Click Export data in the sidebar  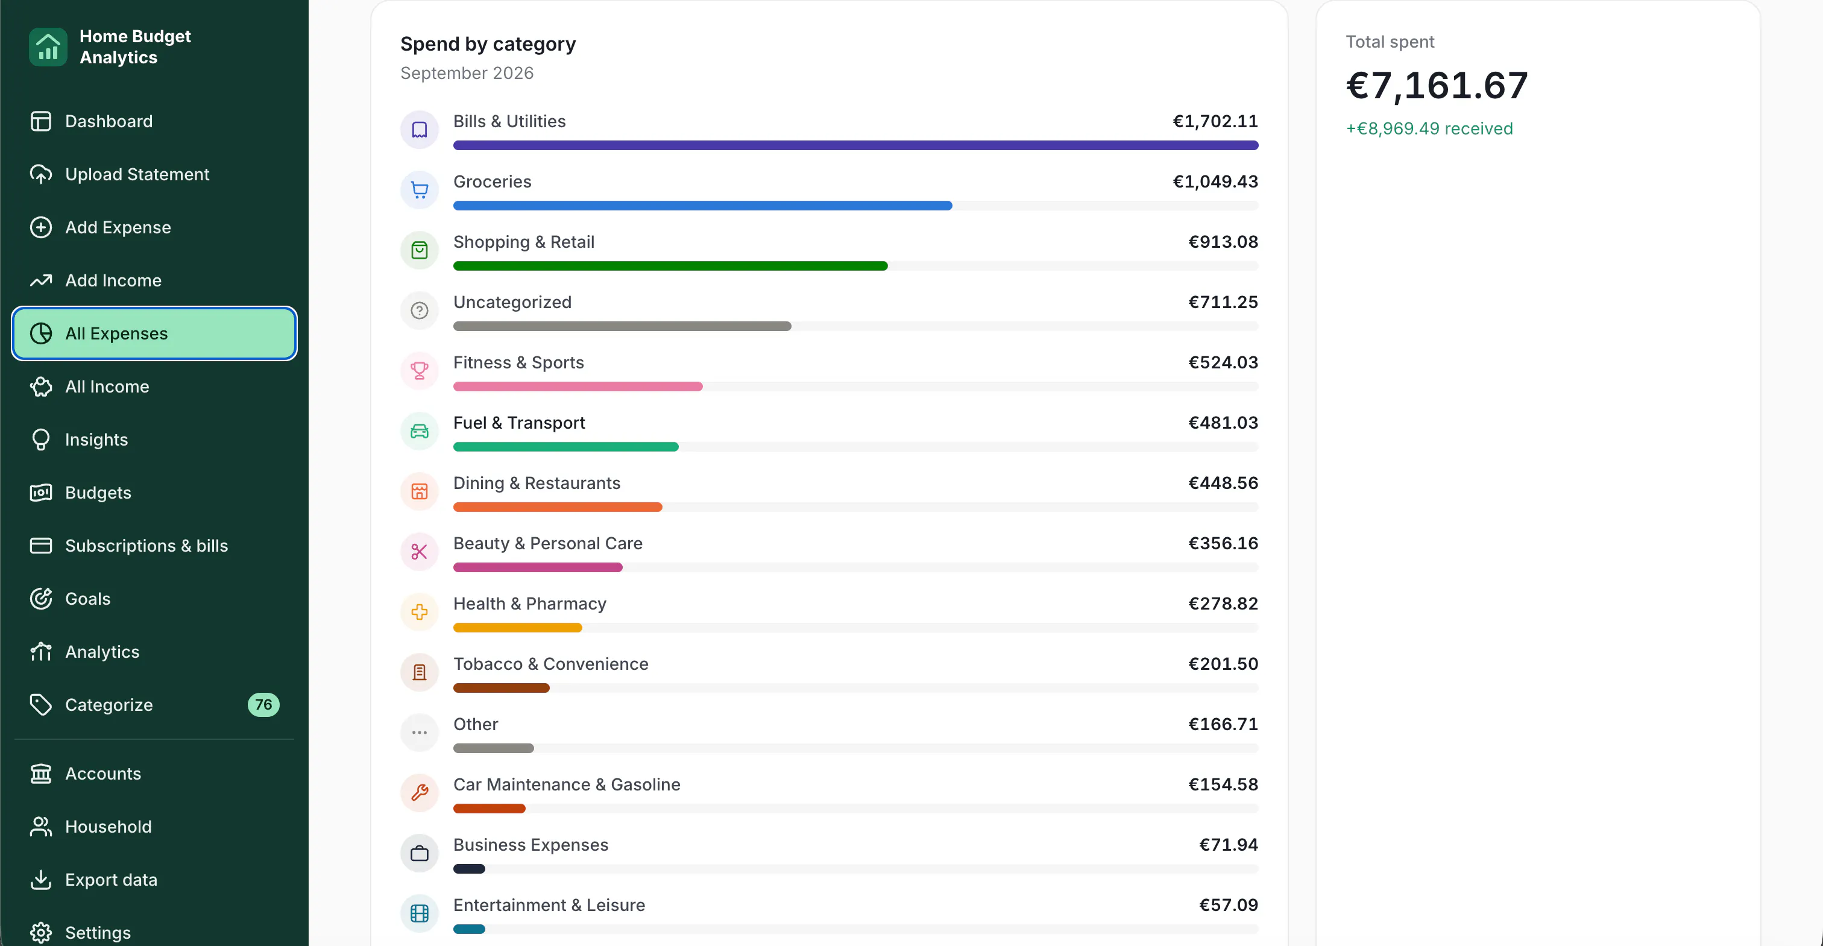(x=154, y=880)
